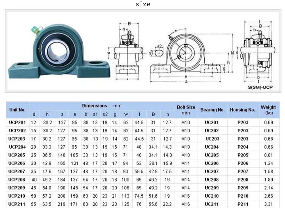Select the Housing No. column header
This screenshot has height=208, width=285.
(243, 110)
